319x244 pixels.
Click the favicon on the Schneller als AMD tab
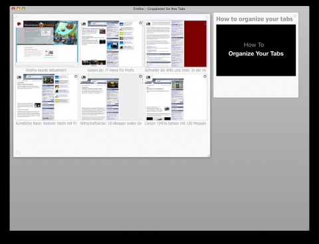pos(148,24)
